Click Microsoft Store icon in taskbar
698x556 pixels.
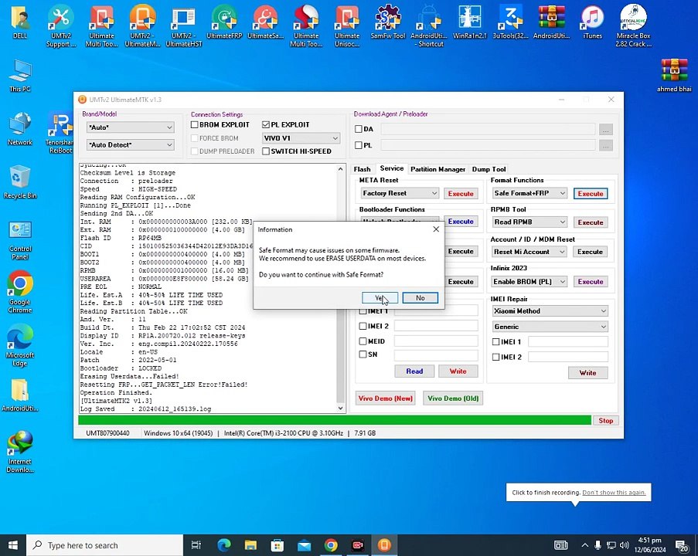[277, 545]
